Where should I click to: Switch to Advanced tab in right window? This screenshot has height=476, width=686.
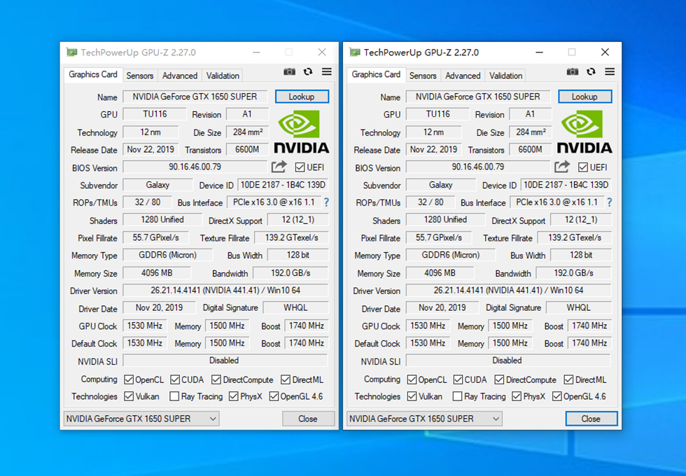click(463, 76)
